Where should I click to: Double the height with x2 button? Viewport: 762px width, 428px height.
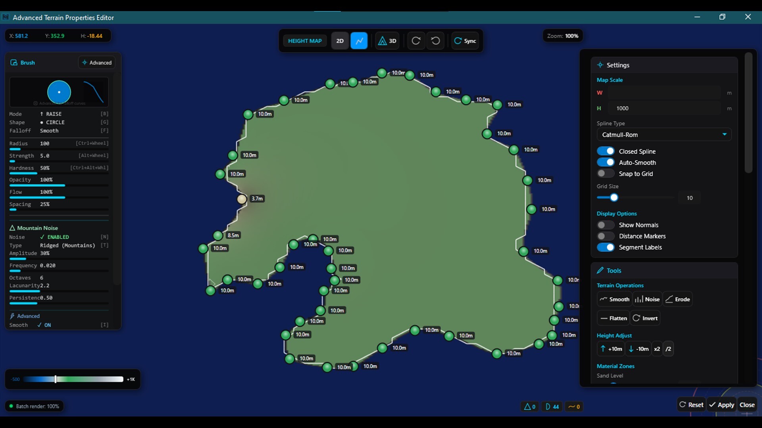coord(657,349)
